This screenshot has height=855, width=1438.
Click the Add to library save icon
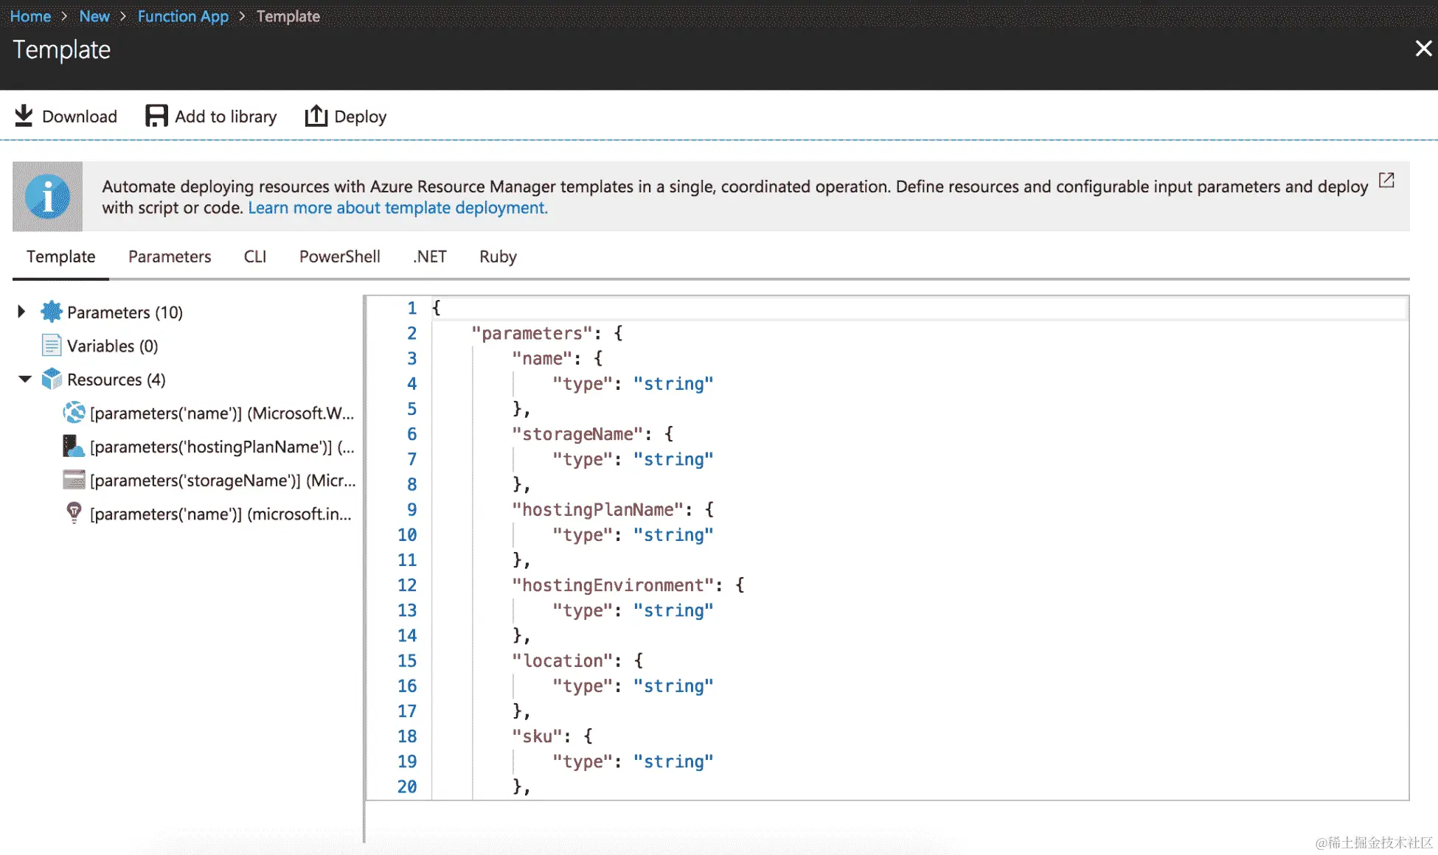click(x=156, y=116)
